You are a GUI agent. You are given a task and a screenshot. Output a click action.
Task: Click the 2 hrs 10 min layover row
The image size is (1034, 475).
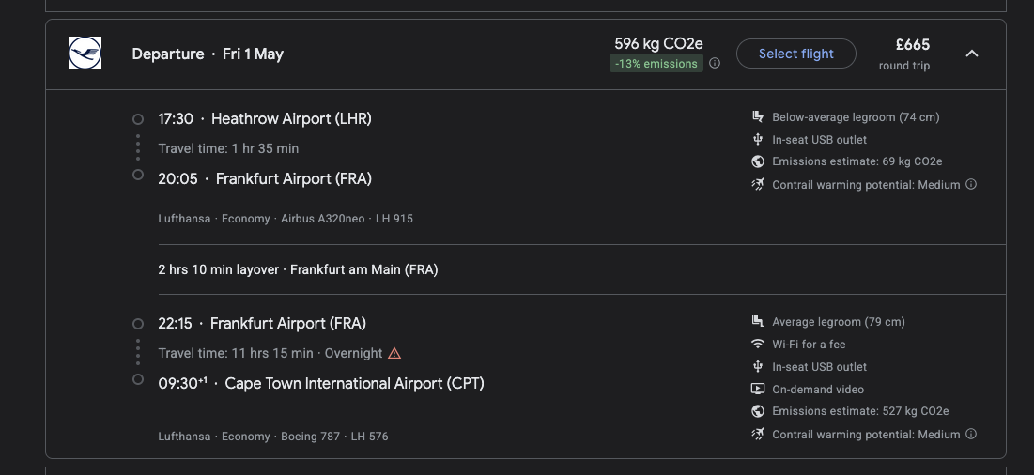pos(298,269)
